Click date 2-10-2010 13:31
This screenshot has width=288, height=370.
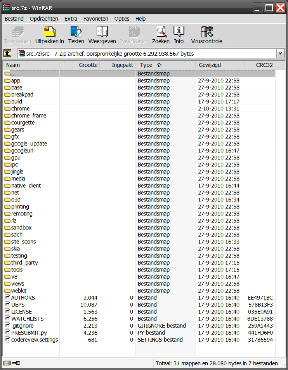click(219, 109)
